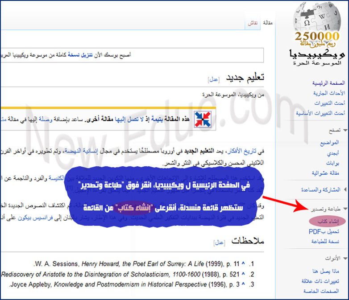Click من ويكيبيديا، الموسوعة الحرة subtitle
This screenshot has width=349, height=300.
click(x=233, y=95)
